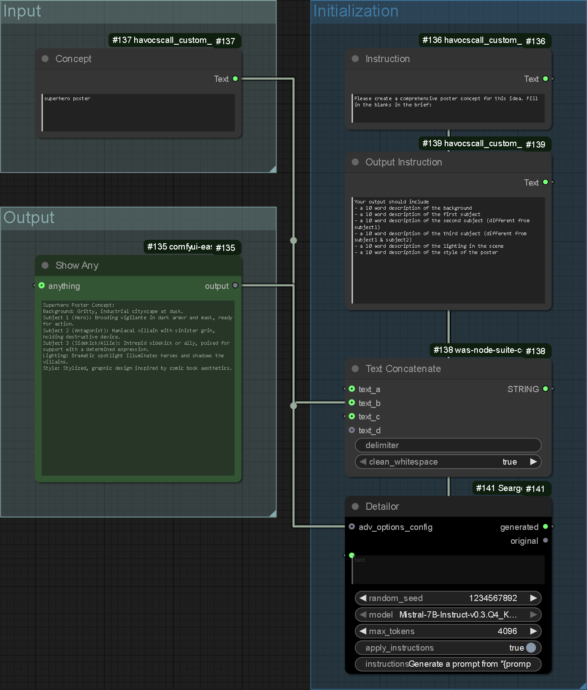
Task: Click the text_d input port
Action: 352,430
